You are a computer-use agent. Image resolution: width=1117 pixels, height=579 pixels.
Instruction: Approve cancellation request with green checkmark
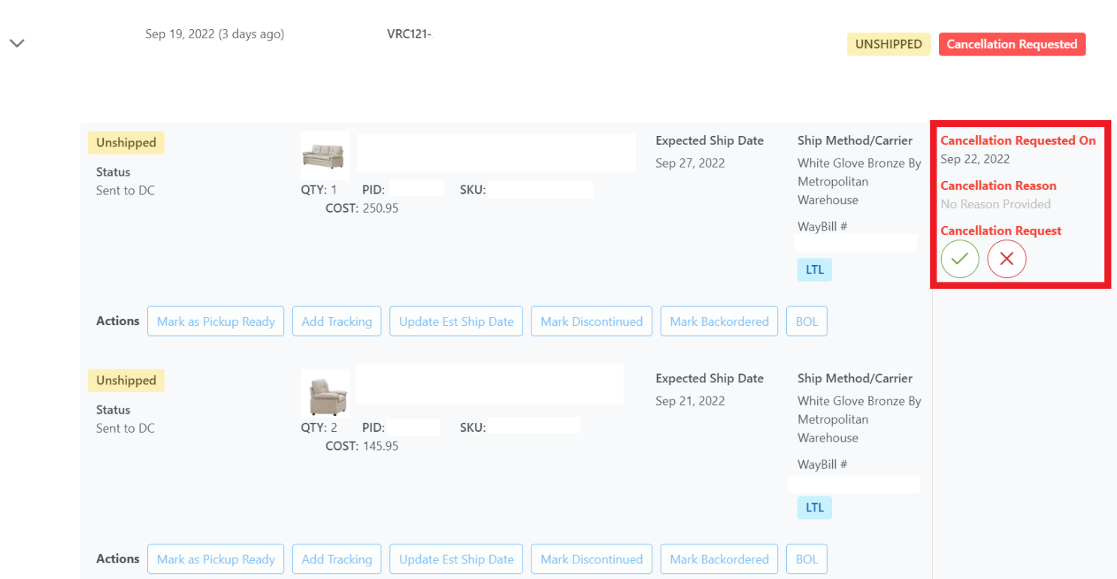point(960,259)
